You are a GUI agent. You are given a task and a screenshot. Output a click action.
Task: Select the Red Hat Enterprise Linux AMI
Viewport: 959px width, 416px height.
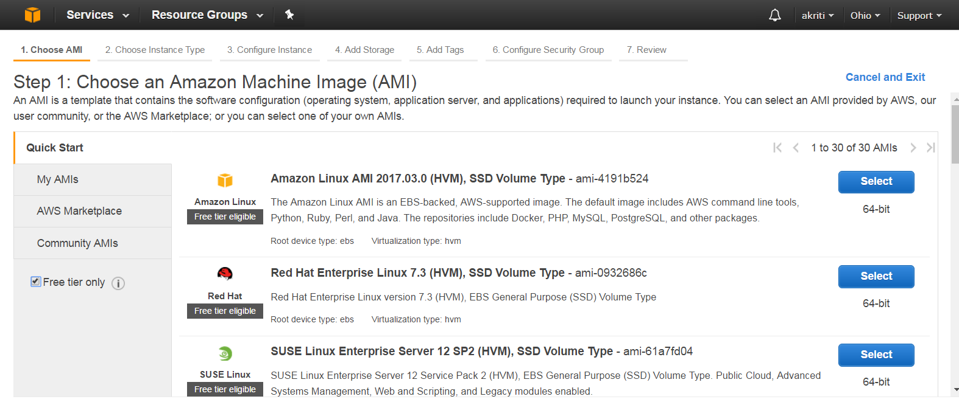(876, 276)
